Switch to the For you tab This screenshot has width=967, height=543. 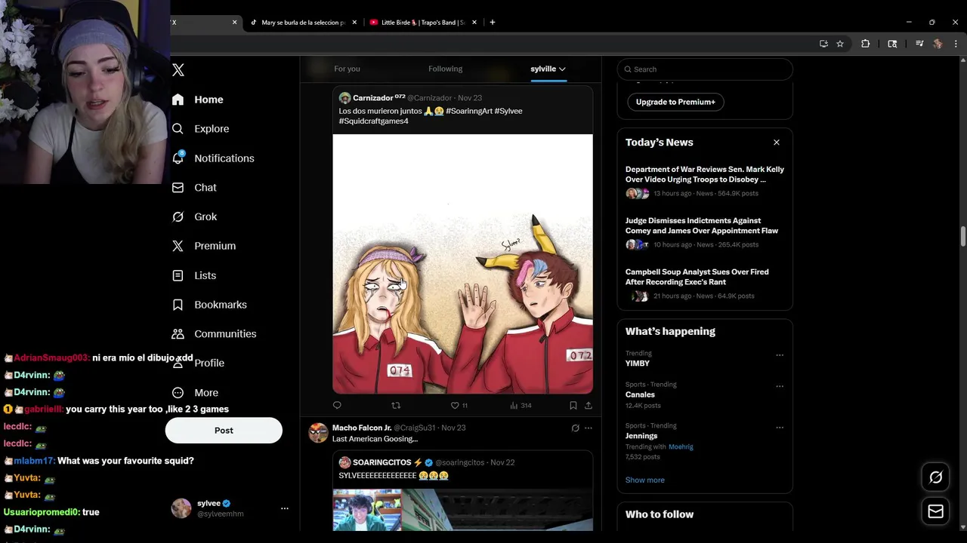(347, 69)
